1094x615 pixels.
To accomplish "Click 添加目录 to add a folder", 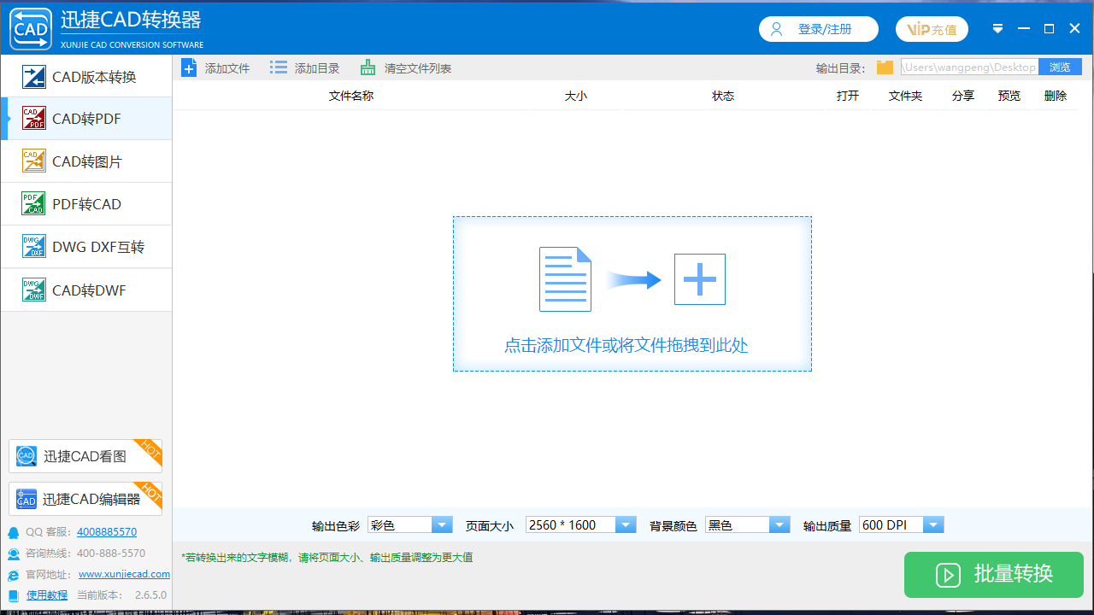I will coord(279,67).
